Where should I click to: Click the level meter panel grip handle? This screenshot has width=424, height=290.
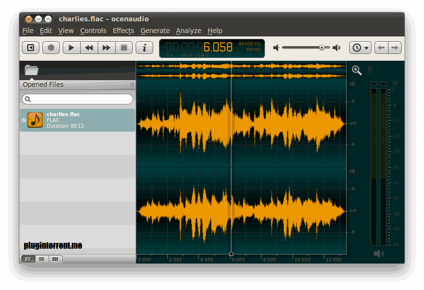[x=370, y=69]
